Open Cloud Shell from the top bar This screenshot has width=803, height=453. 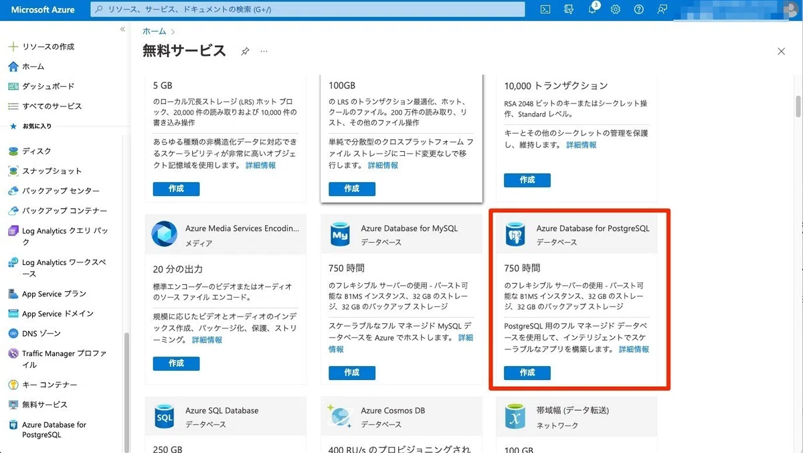tap(545, 9)
